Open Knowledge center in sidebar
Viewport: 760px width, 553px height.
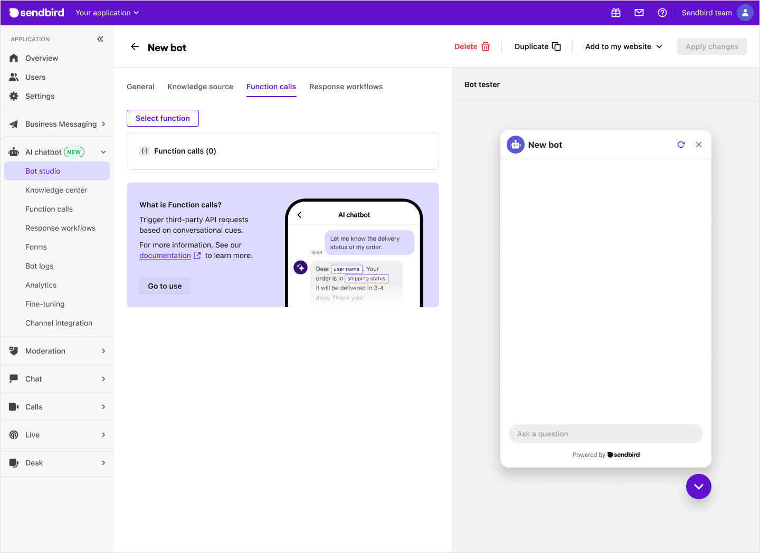(57, 190)
